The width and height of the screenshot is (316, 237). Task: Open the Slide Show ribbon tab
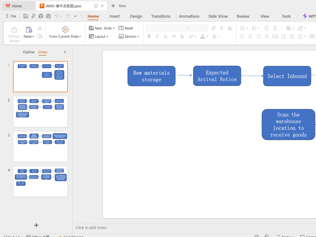tap(218, 16)
